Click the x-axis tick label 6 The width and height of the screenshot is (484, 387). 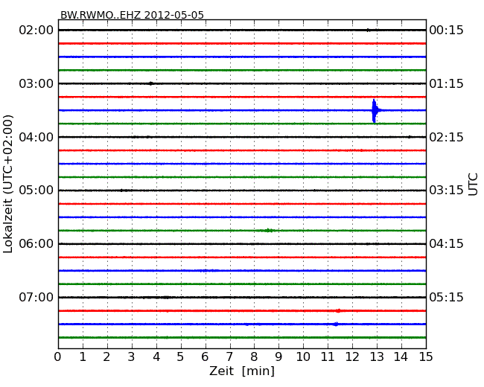[x=205, y=357]
